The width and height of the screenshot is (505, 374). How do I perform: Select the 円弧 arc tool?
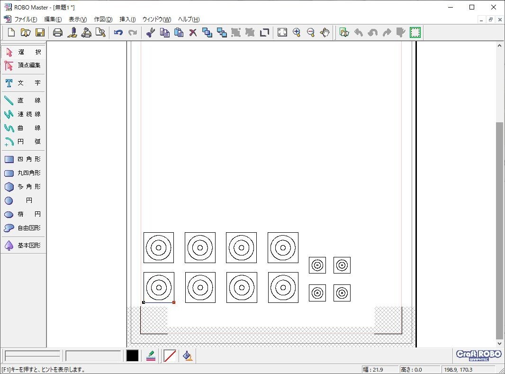23,141
